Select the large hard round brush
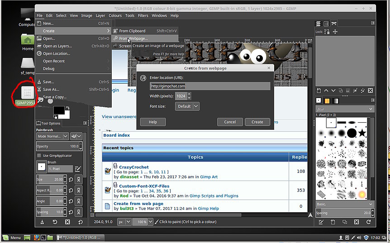 [x=352, y=133]
